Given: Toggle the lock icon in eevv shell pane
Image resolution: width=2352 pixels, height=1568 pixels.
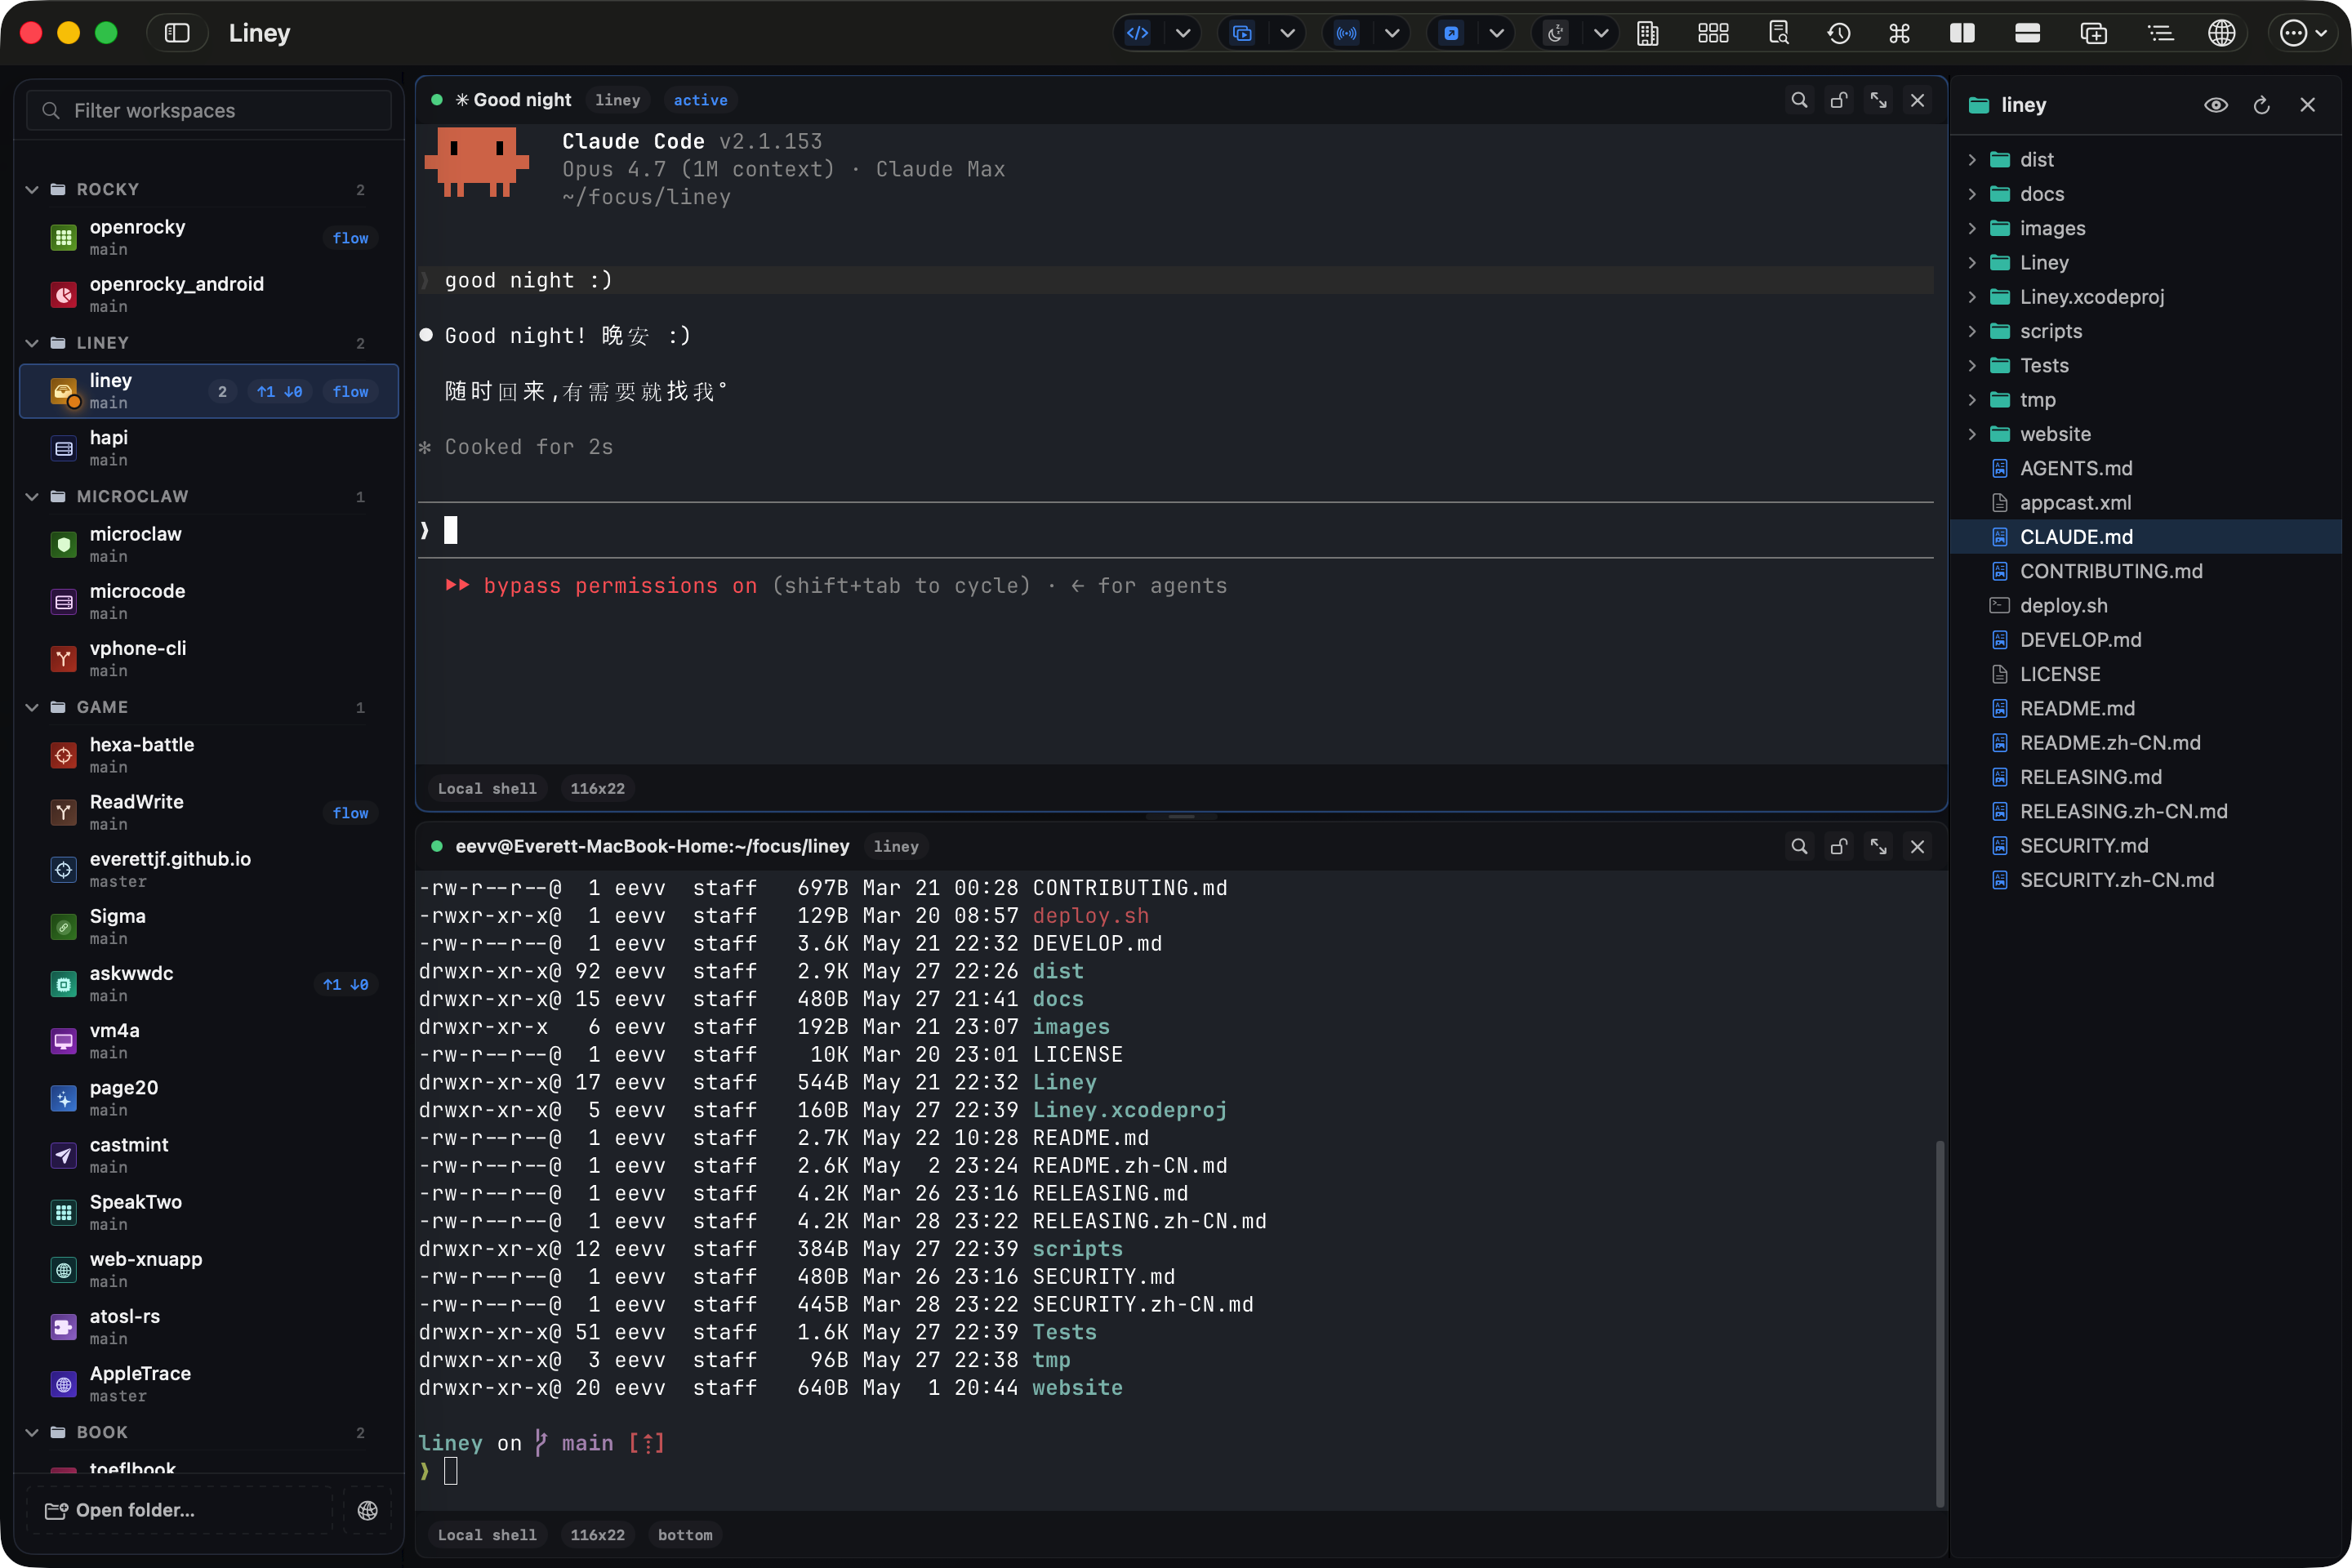Looking at the screenshot, I should [1839, 847].
